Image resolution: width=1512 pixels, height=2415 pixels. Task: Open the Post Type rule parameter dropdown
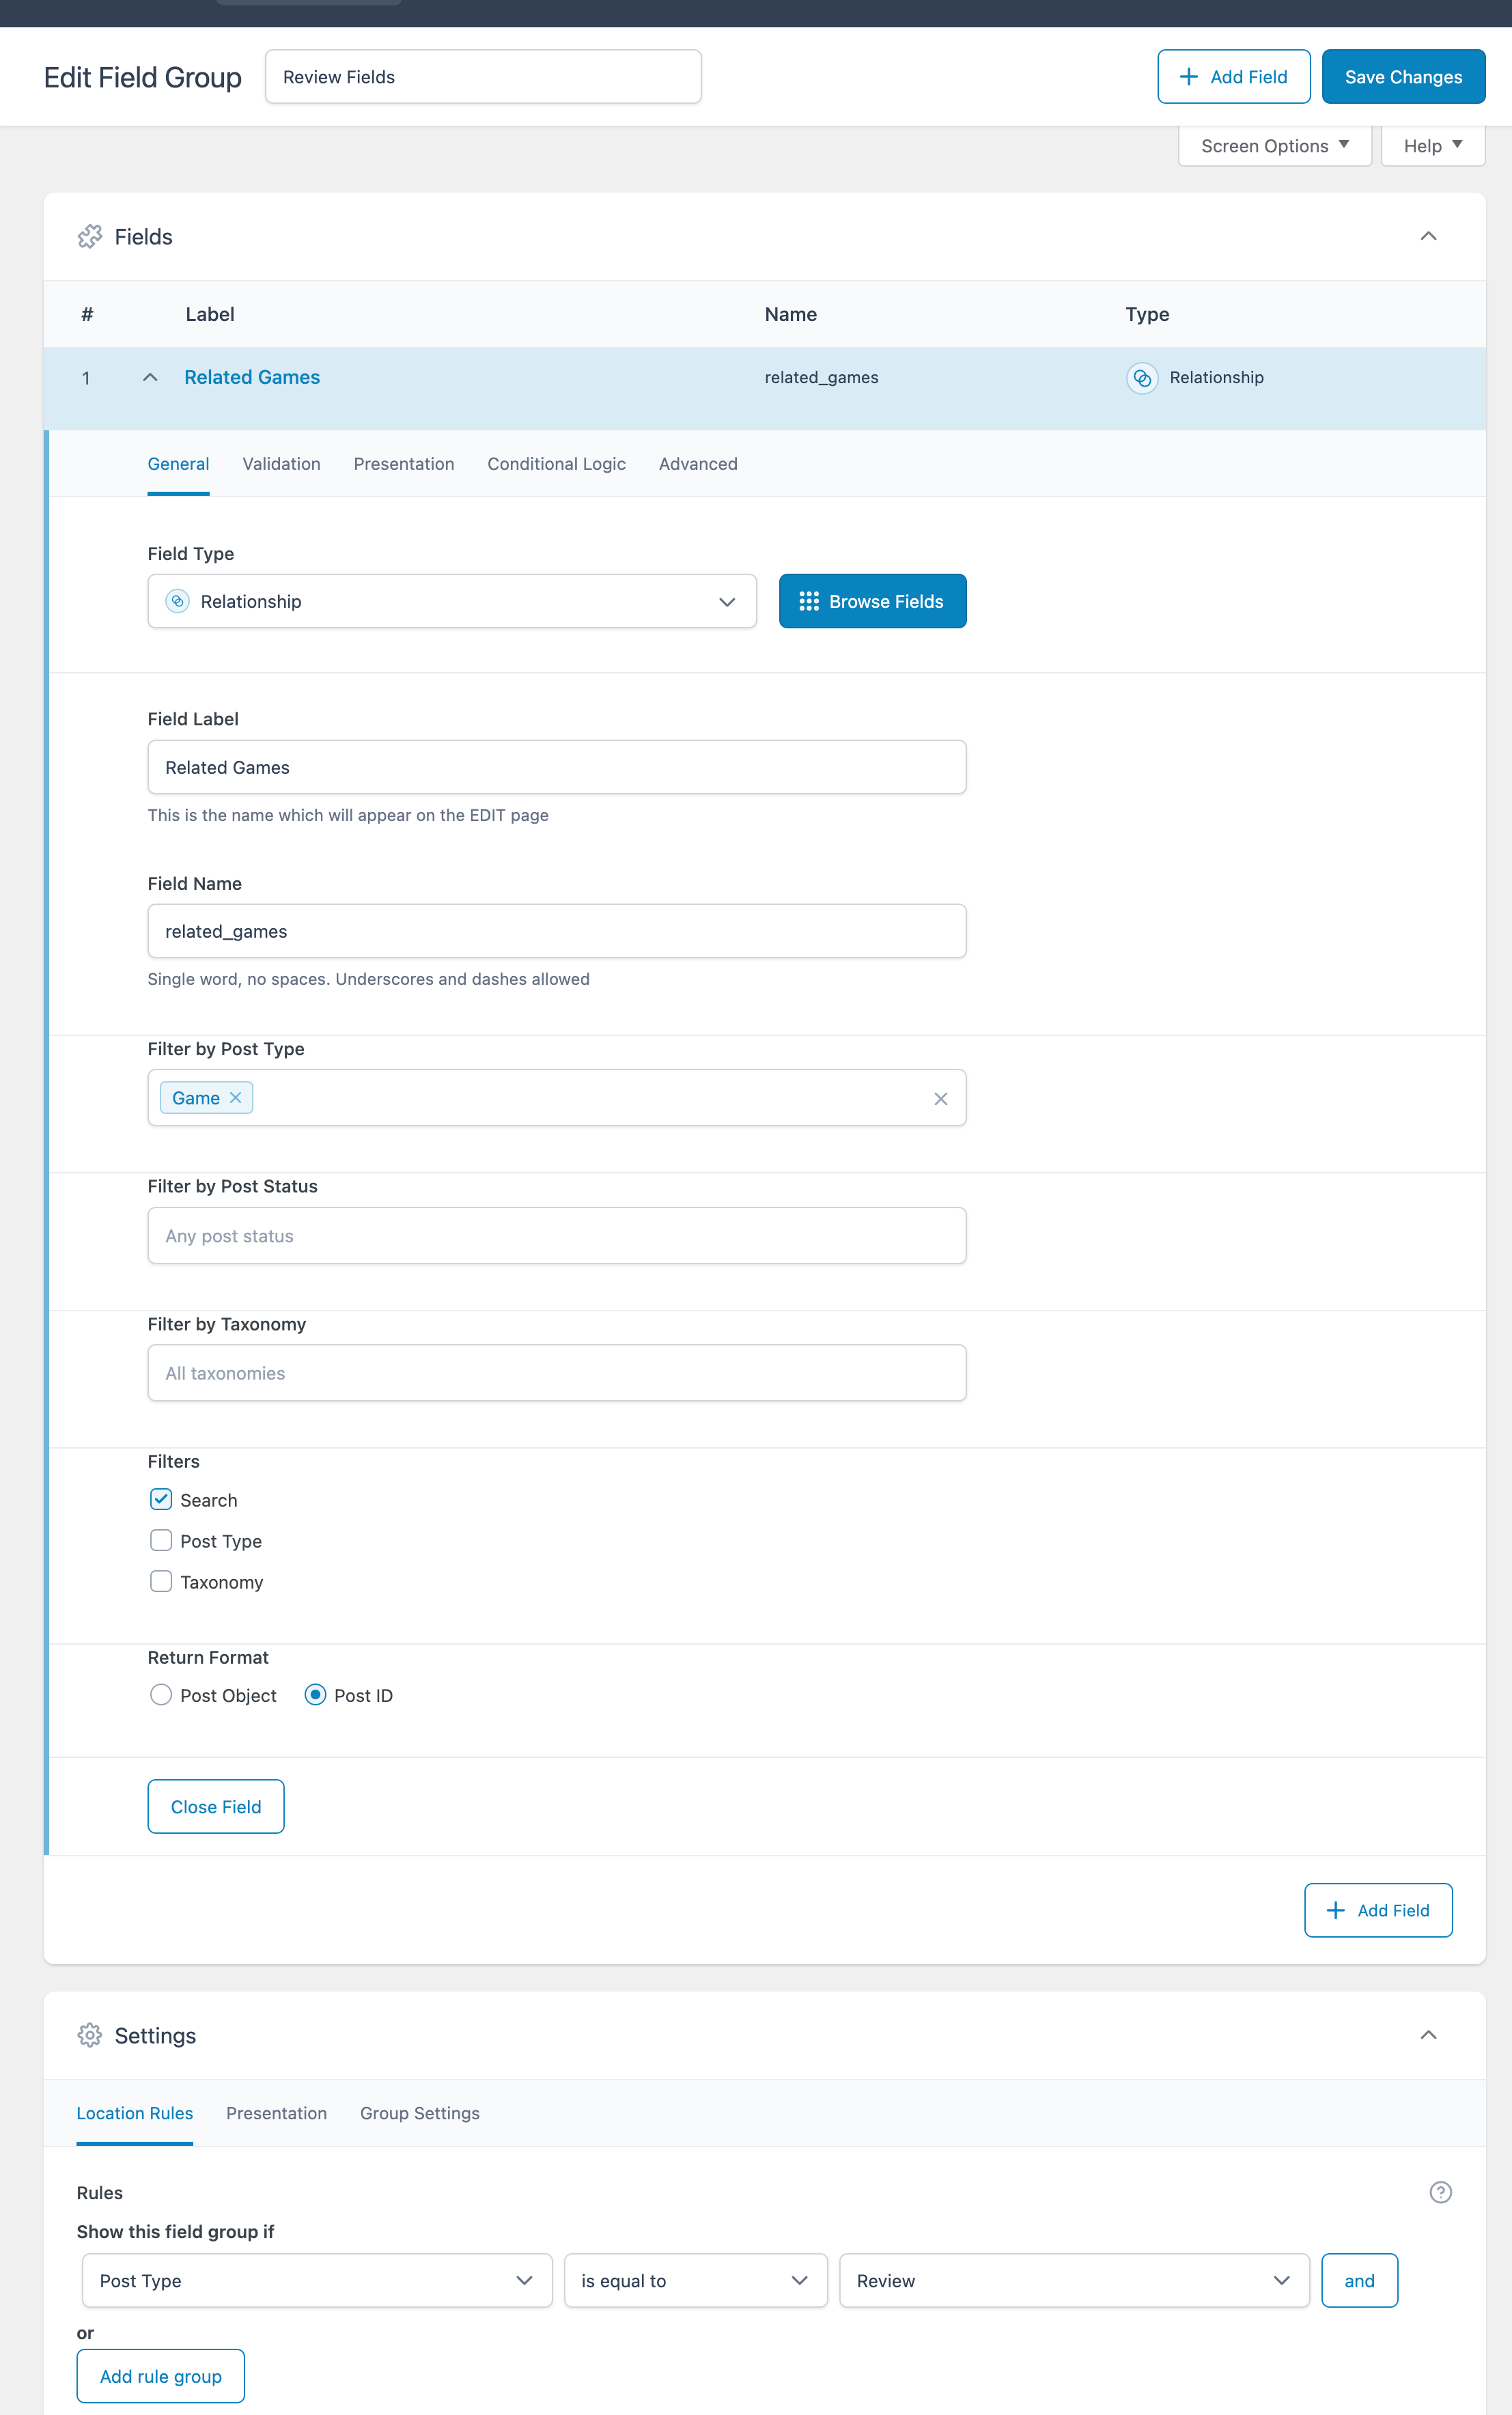point(317,2280)
